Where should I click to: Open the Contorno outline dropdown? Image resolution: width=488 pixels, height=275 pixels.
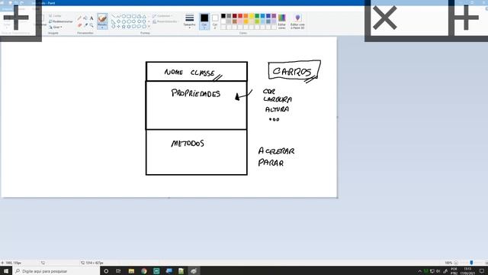click(162, 16)
